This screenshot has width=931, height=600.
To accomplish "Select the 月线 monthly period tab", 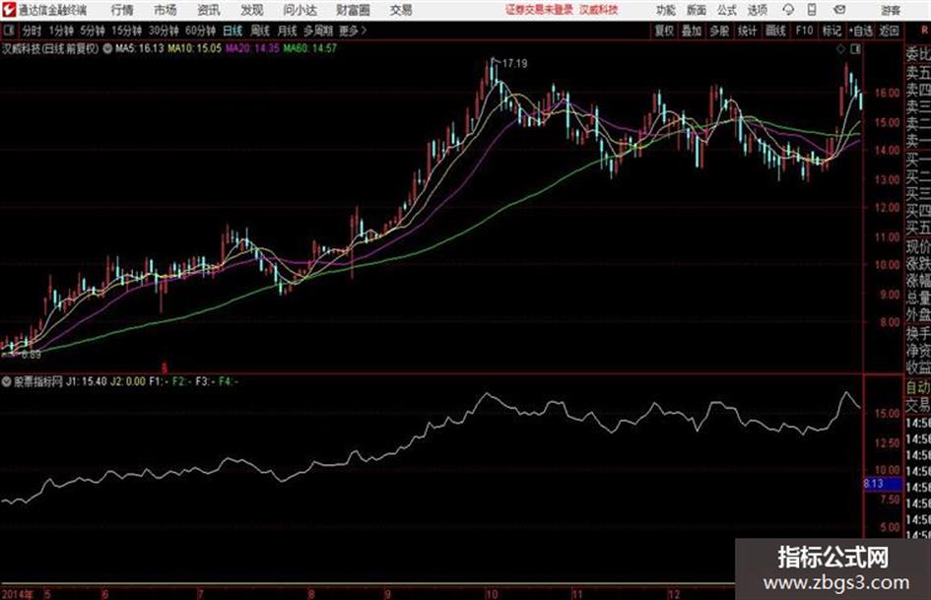I will click(x=287, y=31).
